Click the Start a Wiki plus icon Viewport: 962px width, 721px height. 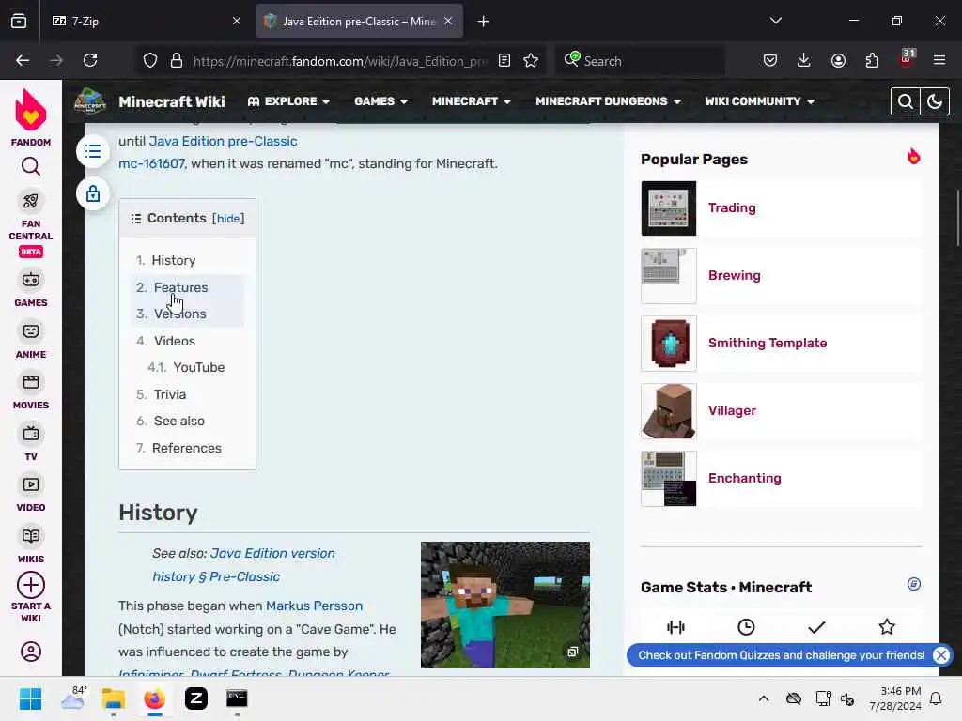click(x=31, y=585)
